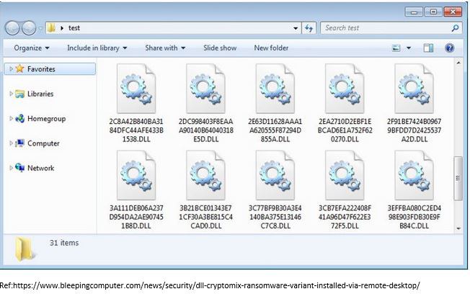This screenshot has height=294, width=470.
Task: Expand the Libraries tree node
Action: [10, 94]
